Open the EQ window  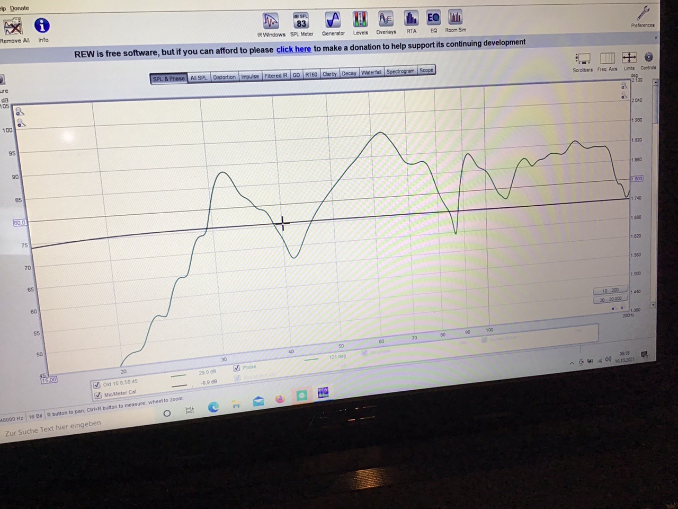point(433,19)
